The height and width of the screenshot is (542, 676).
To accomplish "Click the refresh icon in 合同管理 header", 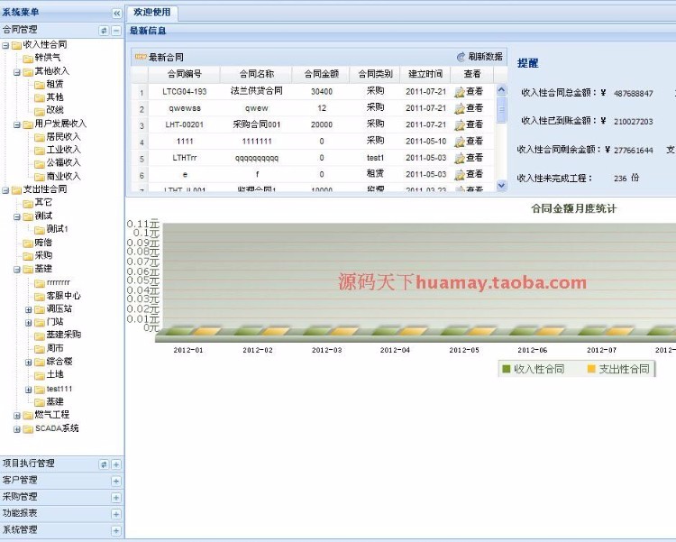I will (x=104, y=31).
